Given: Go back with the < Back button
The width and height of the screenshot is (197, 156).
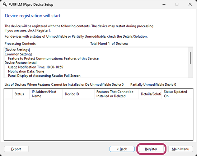Looking at the screenshot, I should tap(122, 149).
